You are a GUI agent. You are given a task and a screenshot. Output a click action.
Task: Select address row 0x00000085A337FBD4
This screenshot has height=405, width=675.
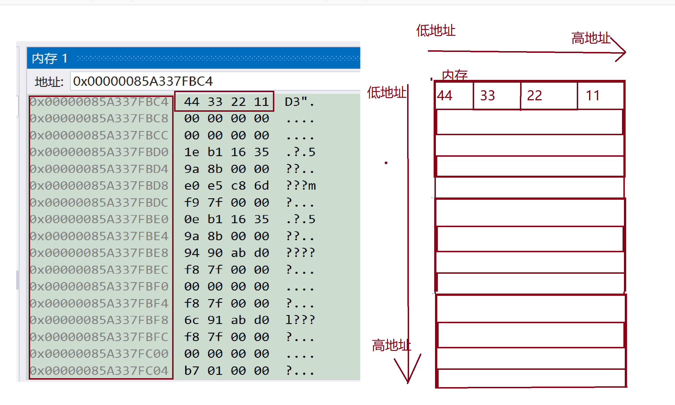pyautogui.click(x=99, y=169)
